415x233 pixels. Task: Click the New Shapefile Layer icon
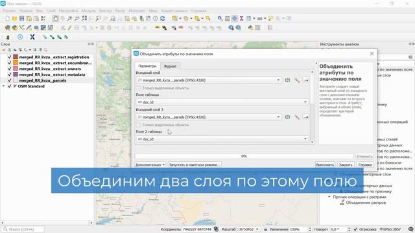pyautogui.click(x=21, y=28)
